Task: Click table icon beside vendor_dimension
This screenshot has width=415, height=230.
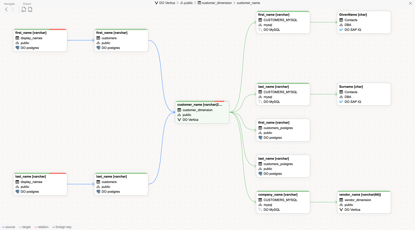Action: [x=341, y=200]
